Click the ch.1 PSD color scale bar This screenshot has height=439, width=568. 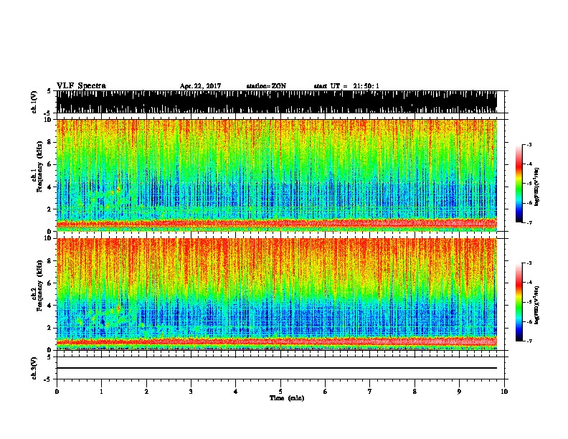pyautogui.click(x=519, y=184)
